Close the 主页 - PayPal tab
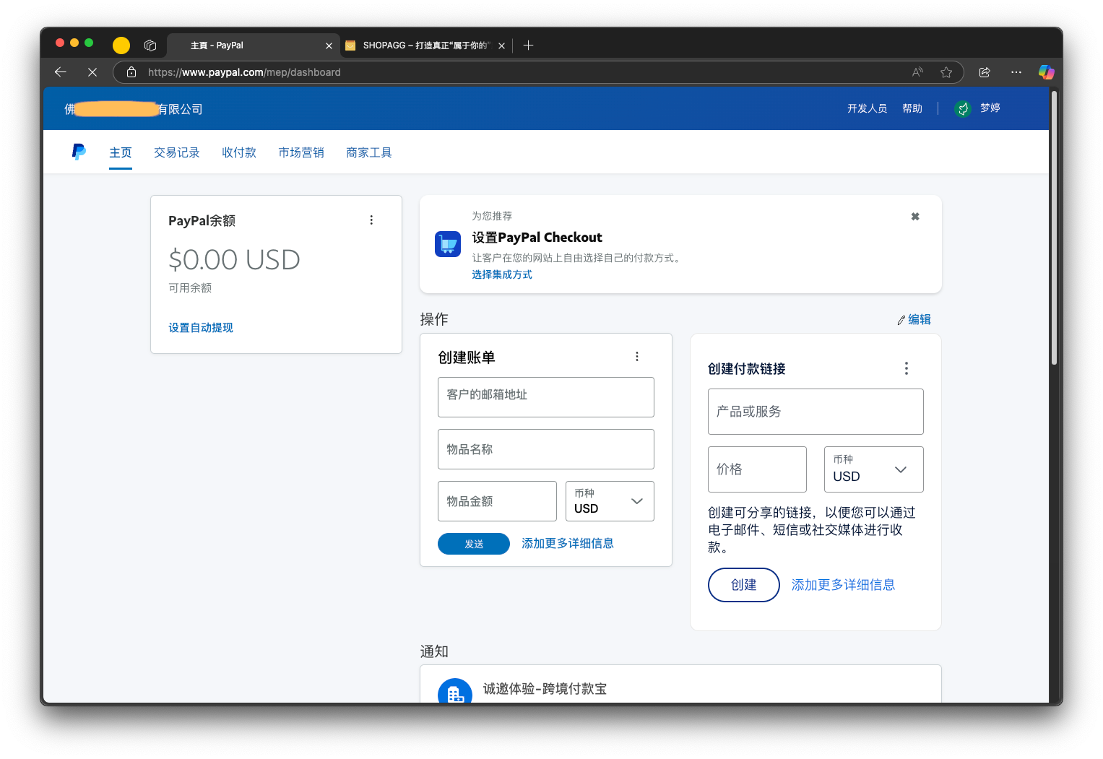 click(329, 45)
